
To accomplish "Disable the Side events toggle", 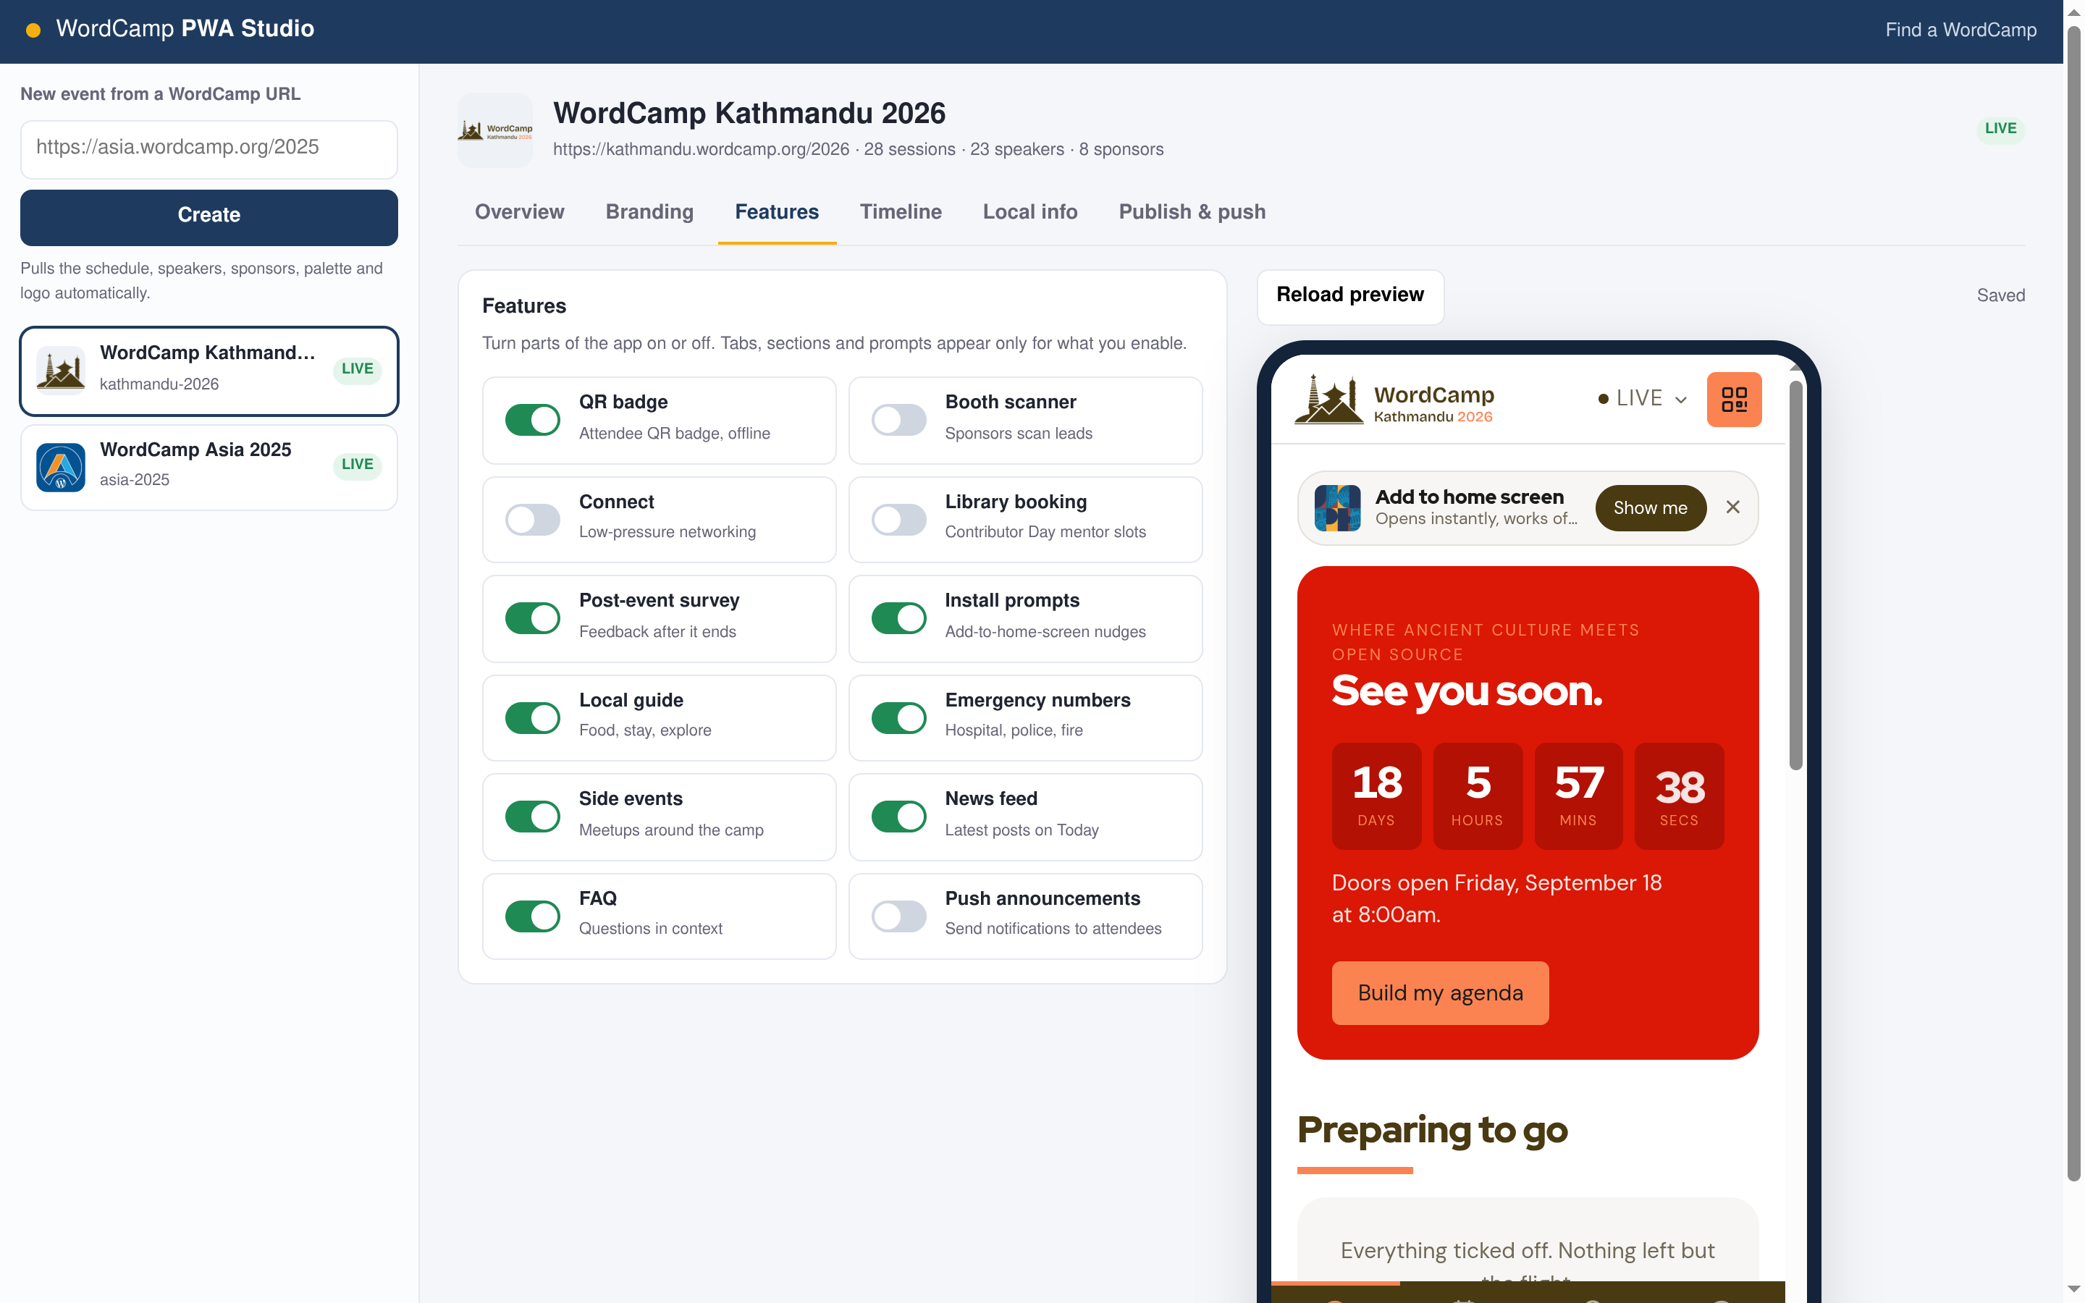I will point(532,816).
